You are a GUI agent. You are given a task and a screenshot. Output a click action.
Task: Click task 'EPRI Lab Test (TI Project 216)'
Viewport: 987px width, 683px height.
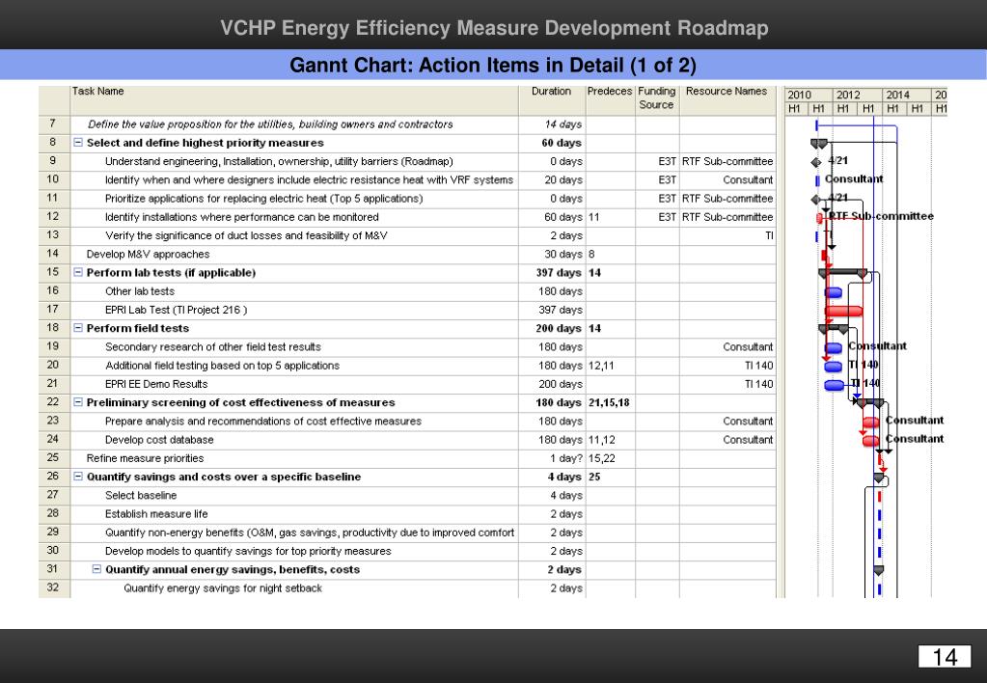click(x=177, y=310)
